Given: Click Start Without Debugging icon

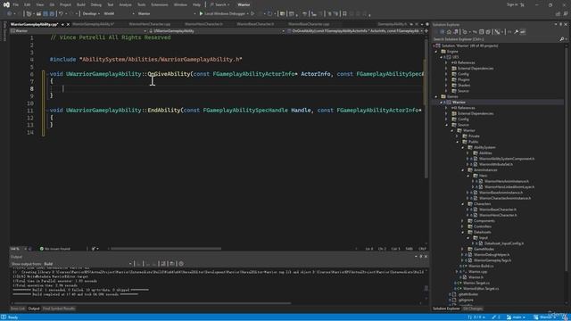Looking at the screenshot, I should (x=252, y=14).
